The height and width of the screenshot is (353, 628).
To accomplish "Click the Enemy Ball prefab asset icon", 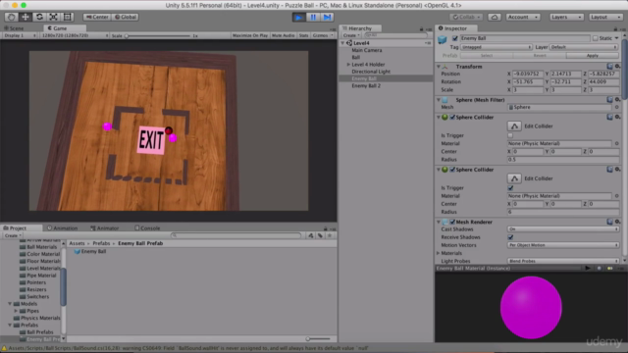I will tap(78, 251).
